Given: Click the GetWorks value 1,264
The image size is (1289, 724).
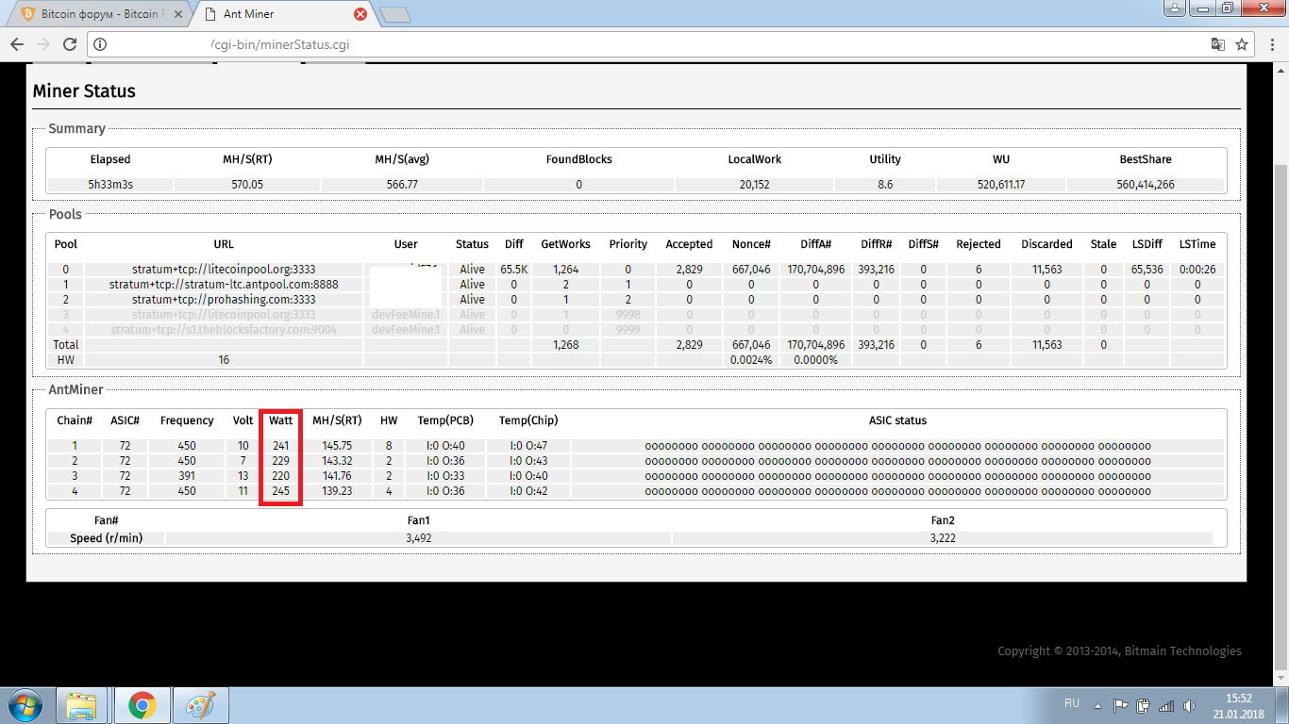Looking at the screenshot, I should [565, 270].
